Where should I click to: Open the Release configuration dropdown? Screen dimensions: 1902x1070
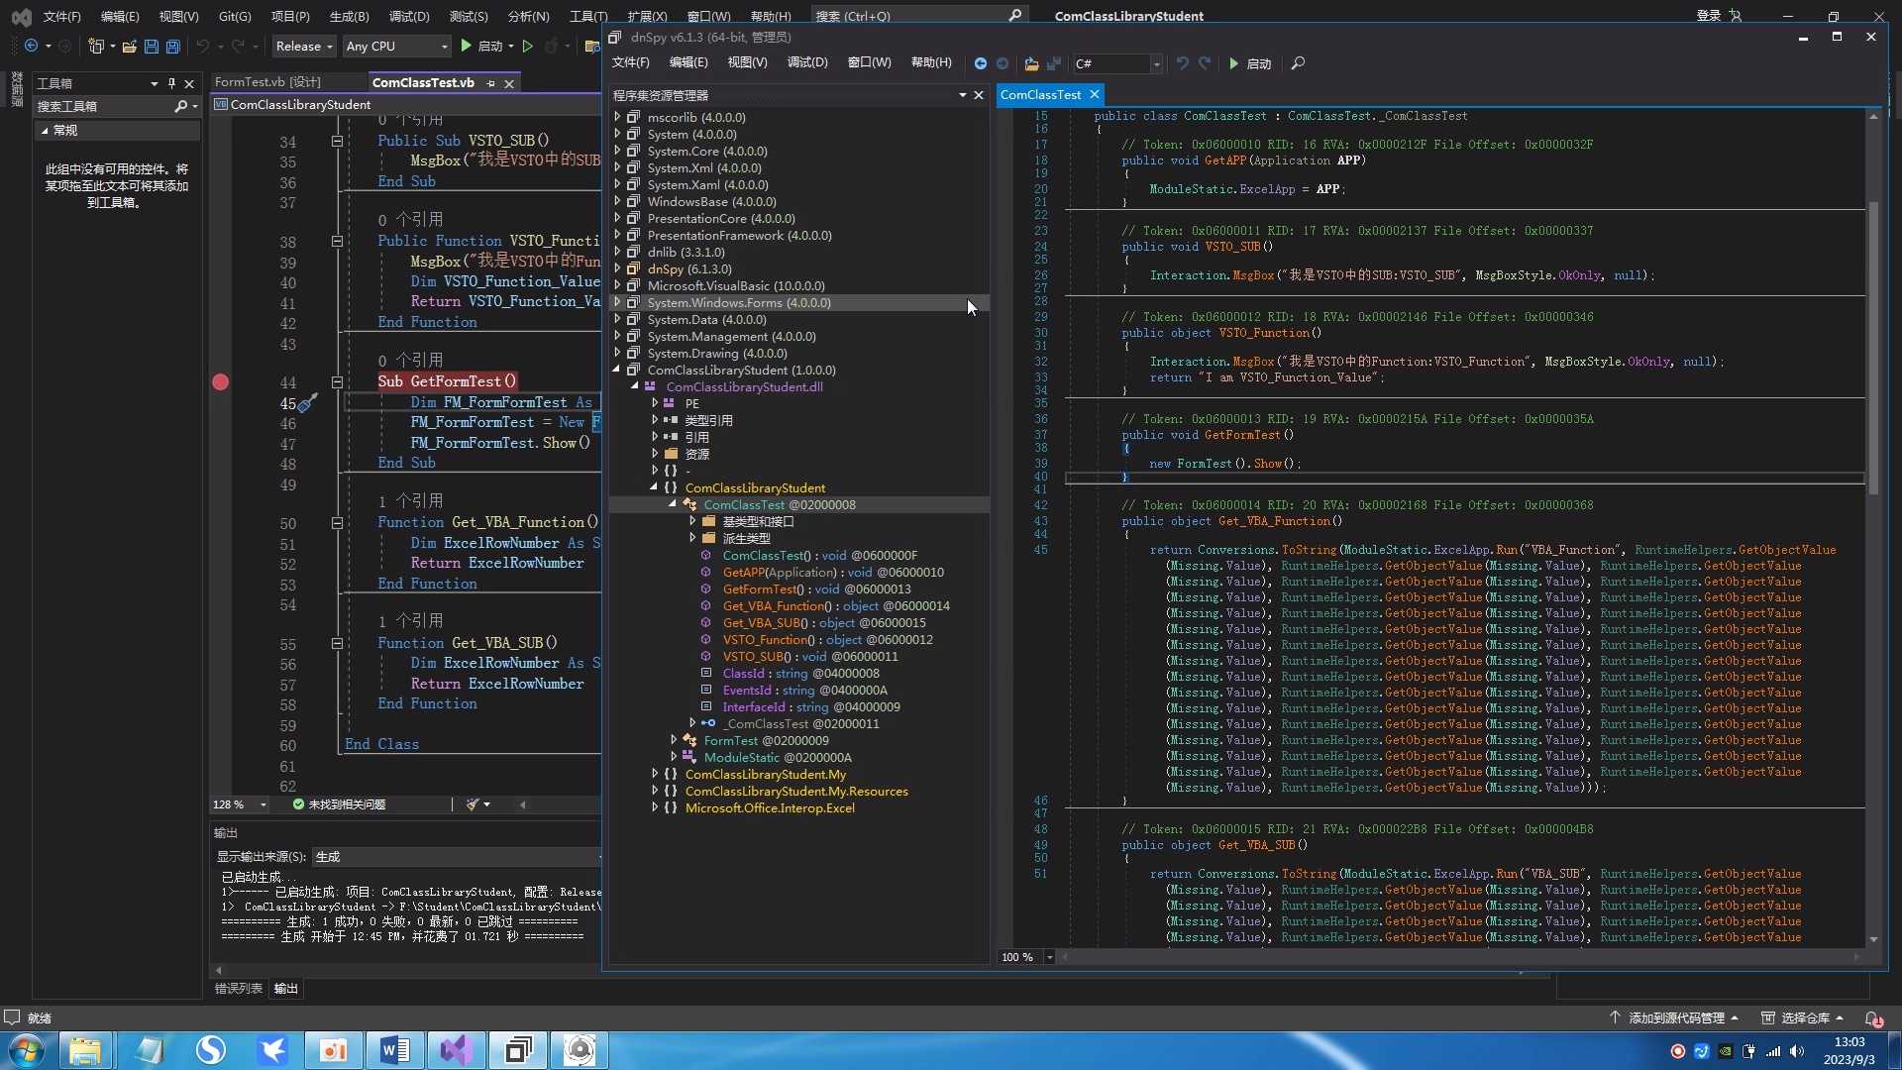pyautogui.click(x=304, y=47)
